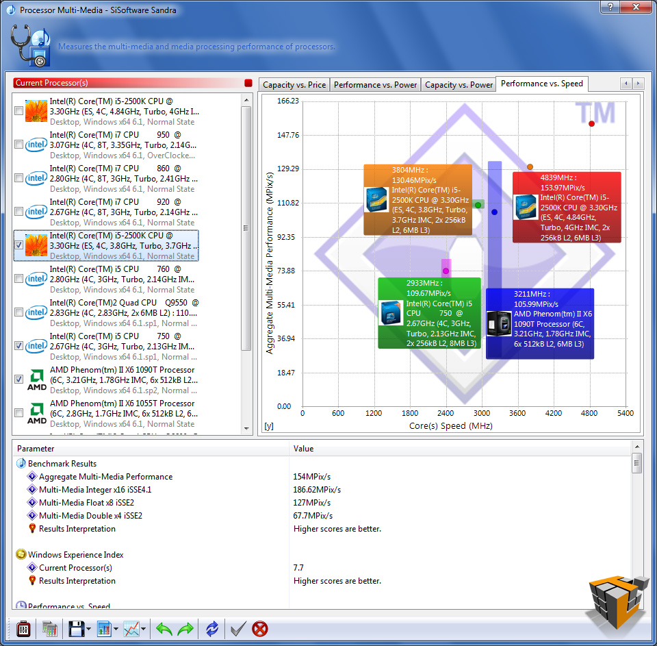657x646 pixels.
Task: Click the diamond icon beside Multi-Media Integer x16
Action: click(32, 490)
